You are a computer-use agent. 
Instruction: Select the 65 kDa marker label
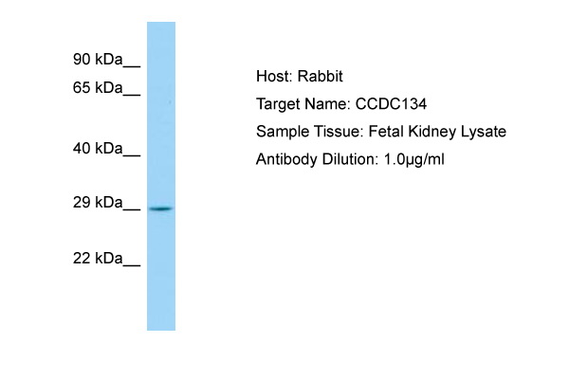tap(98, 88)
